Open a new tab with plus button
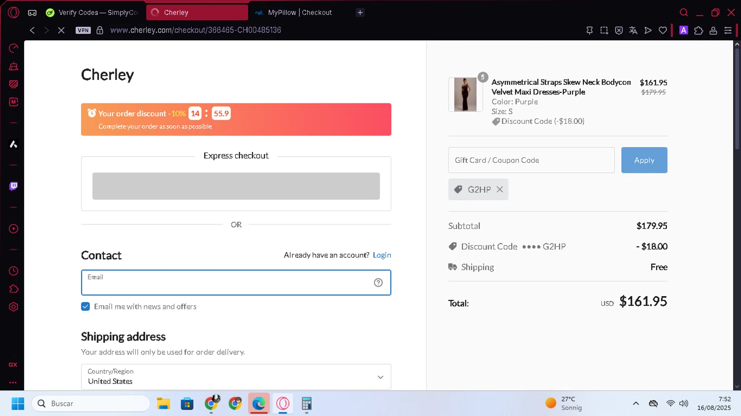This screenshot has width=741, height=416. pyautogui.click(x=360, y=12)
